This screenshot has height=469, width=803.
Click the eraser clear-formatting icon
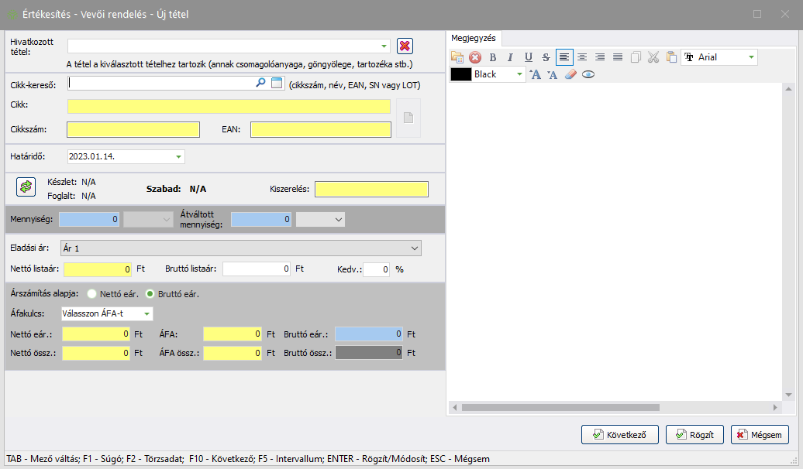click(x=570, y=75)
